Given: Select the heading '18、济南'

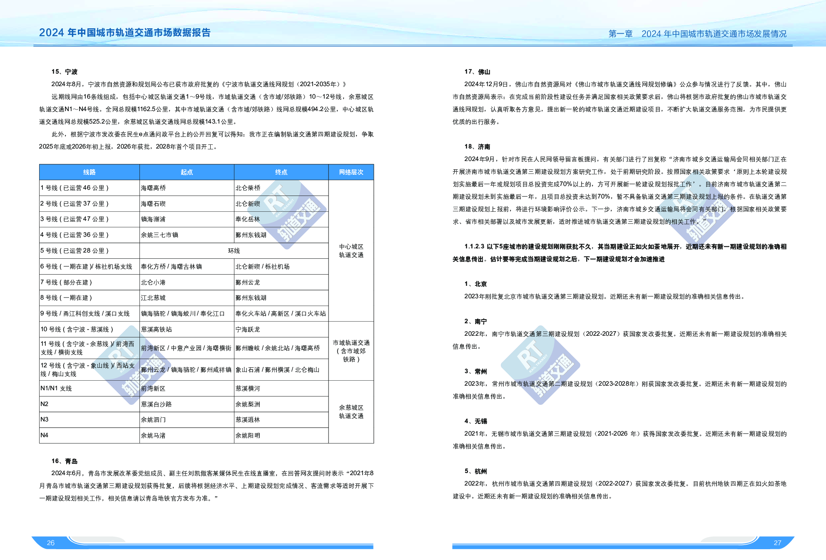Looking at the screenshot, I should point(477,147).
